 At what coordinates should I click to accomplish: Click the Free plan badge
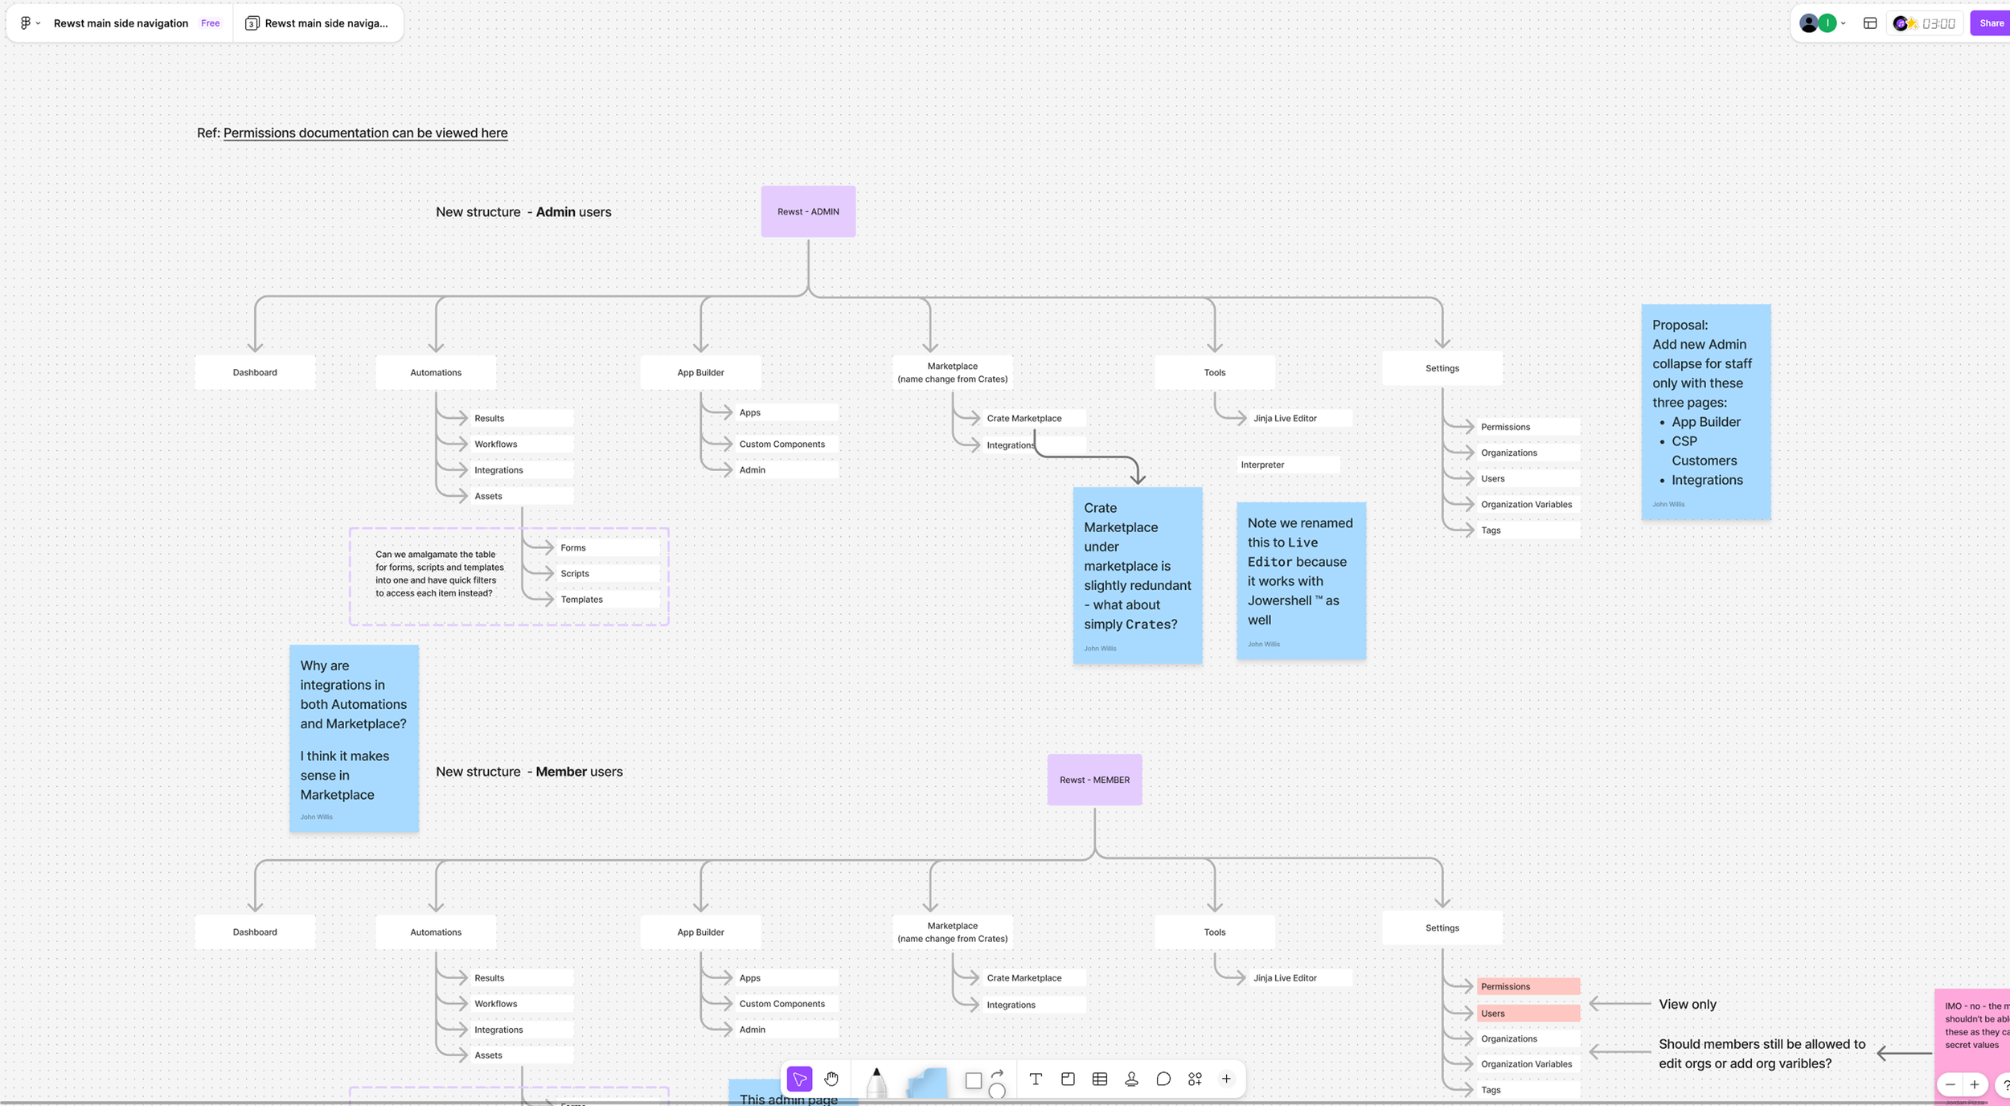click(210, 23)
